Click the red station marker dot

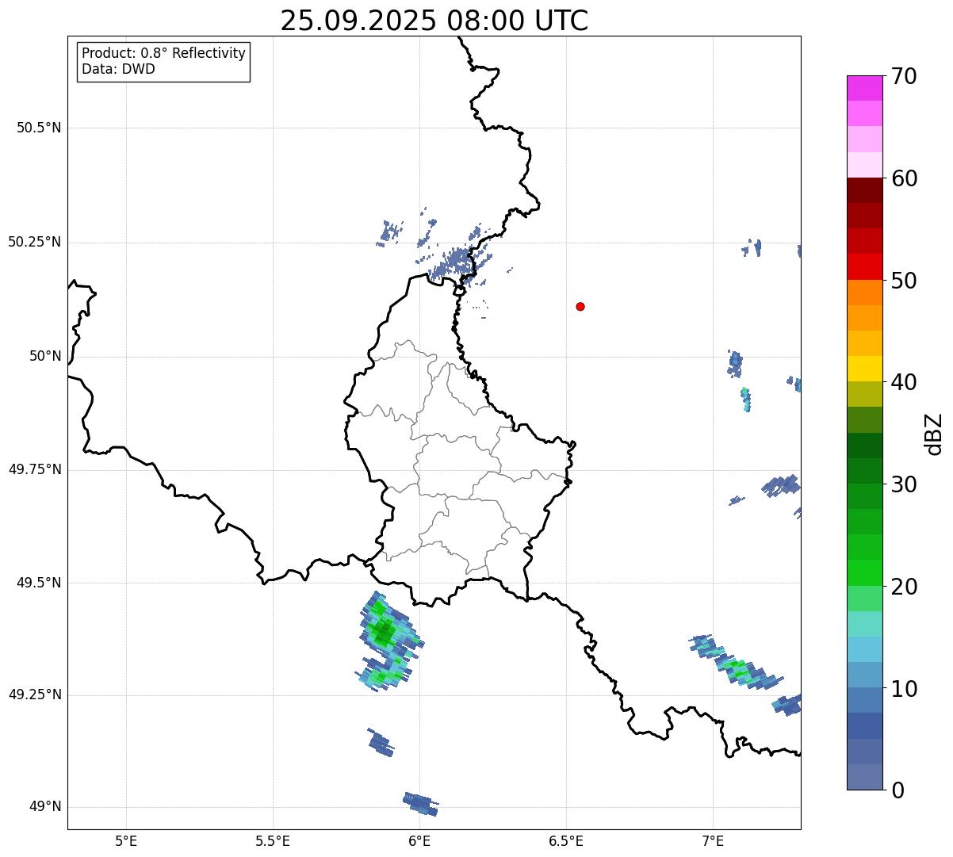click(580, 306)
